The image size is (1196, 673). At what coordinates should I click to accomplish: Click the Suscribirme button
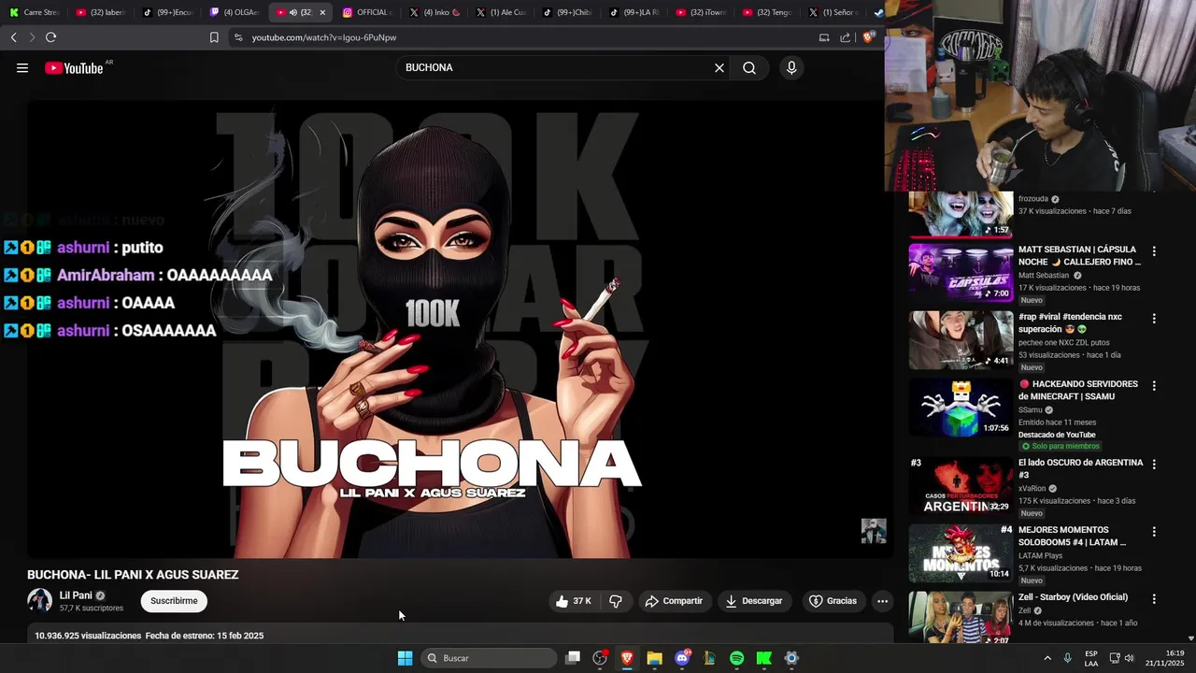click(174, 601)
